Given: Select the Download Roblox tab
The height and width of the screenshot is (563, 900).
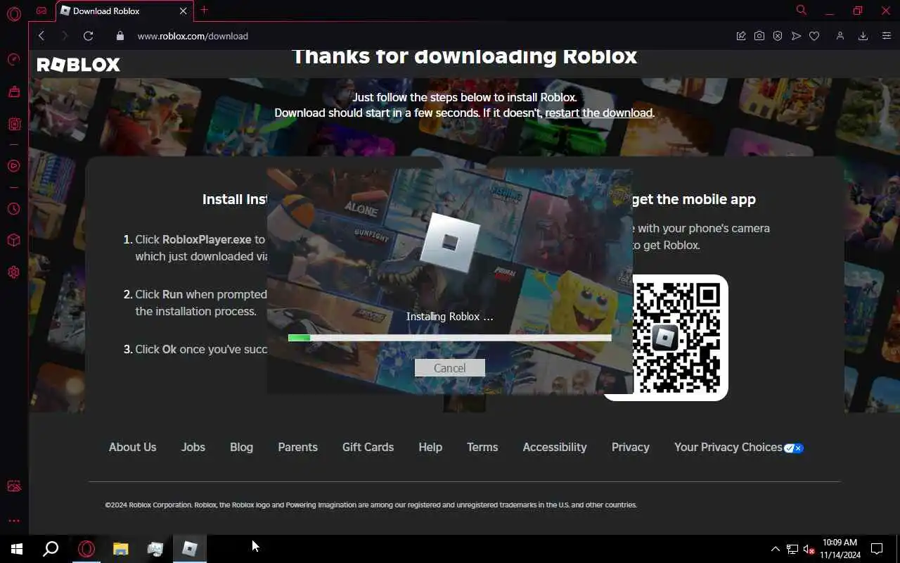Looking at the screenshot, I should pyautogui.click(x=123, y=11).
